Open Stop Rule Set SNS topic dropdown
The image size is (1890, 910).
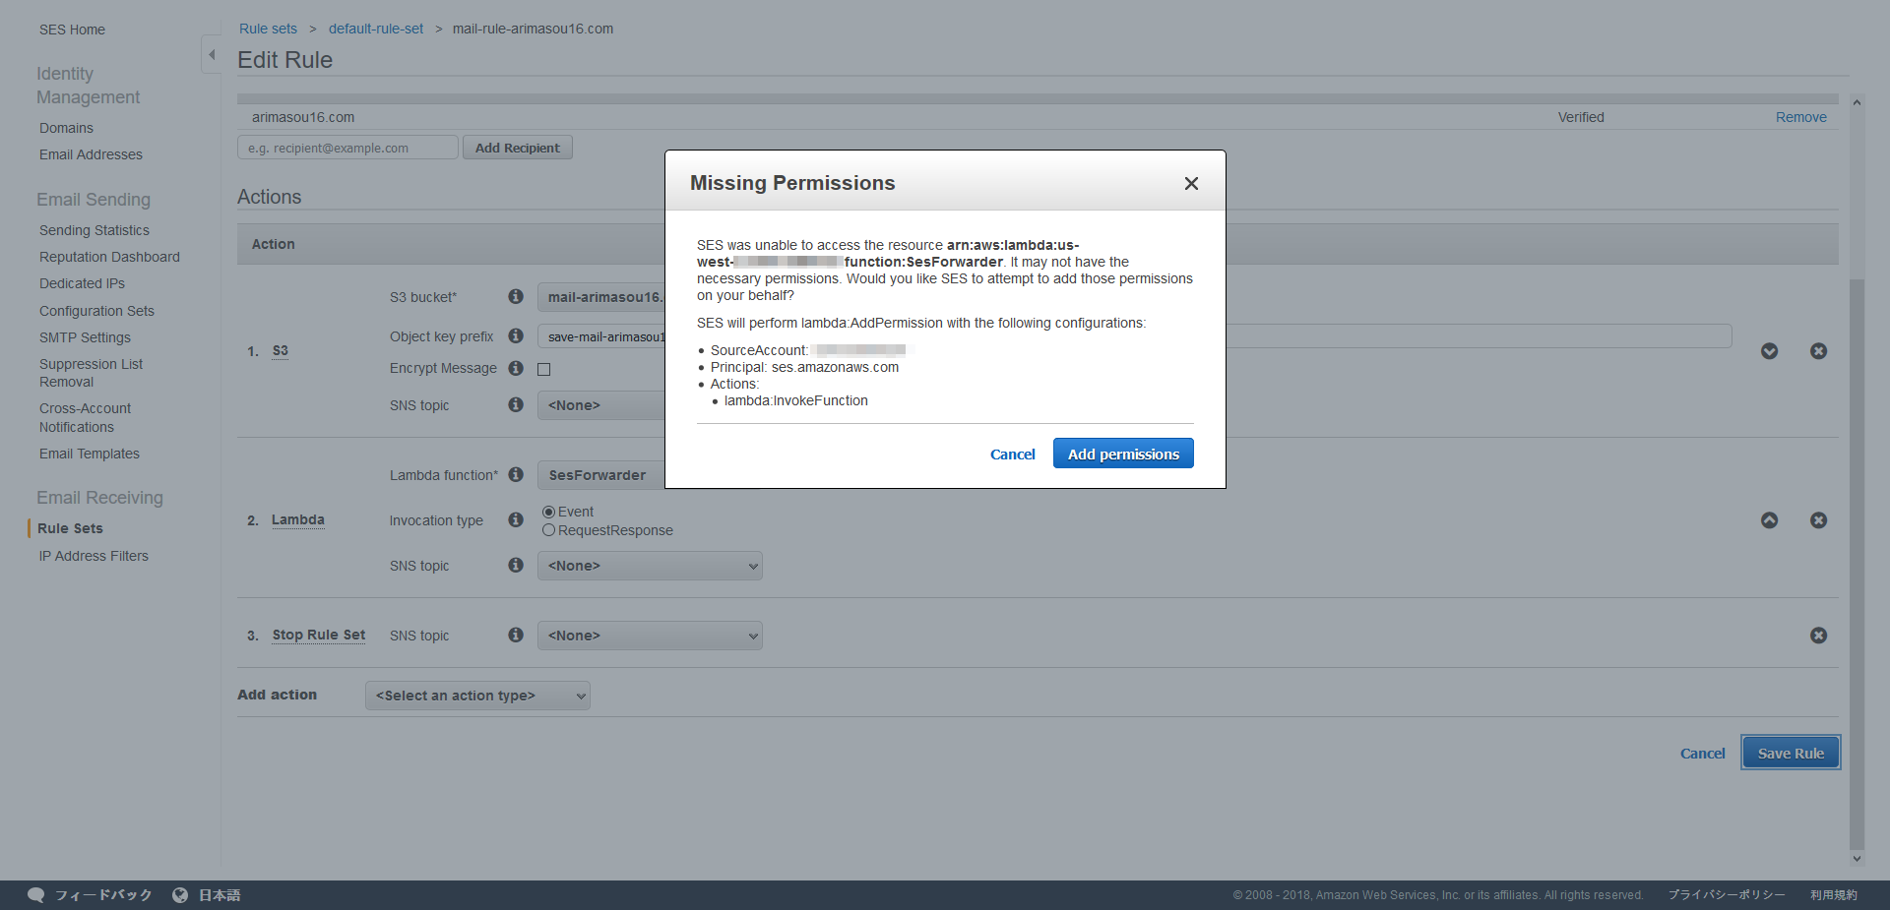(x=650, y=636)
